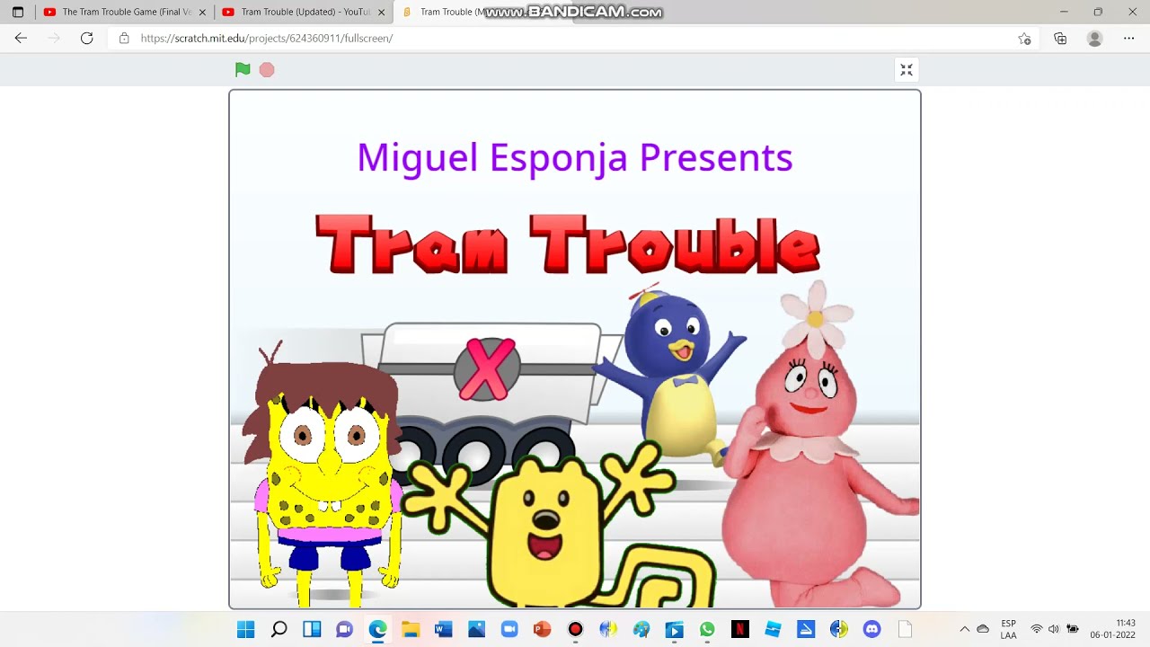The height and width of the screenshot is (647, 1150).
Task: Open the browser Settings and more menu
Action: 1129,39
